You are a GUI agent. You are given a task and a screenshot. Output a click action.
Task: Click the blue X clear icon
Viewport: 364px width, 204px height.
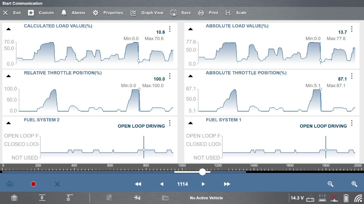coord(57,184)
